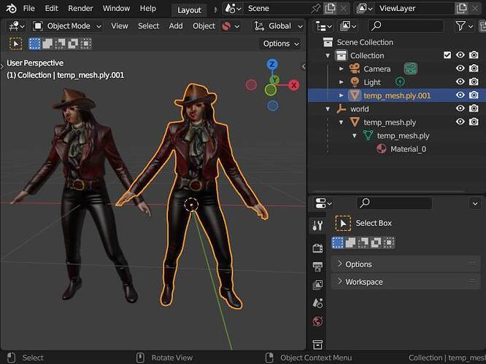Choose Subtract selection mode in viewport header
Viewport: 486px width, 364px height.
pos(60,44)
